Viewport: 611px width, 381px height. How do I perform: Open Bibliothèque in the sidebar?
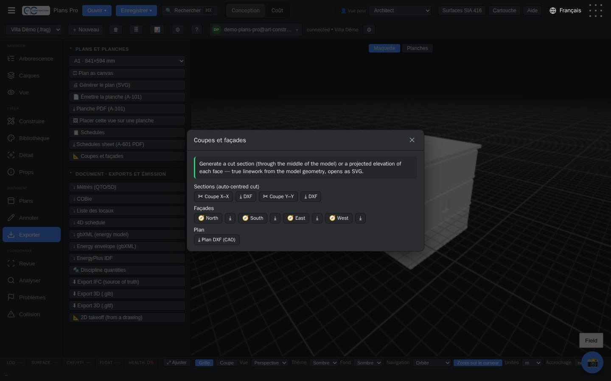click(x=31, y=138)
